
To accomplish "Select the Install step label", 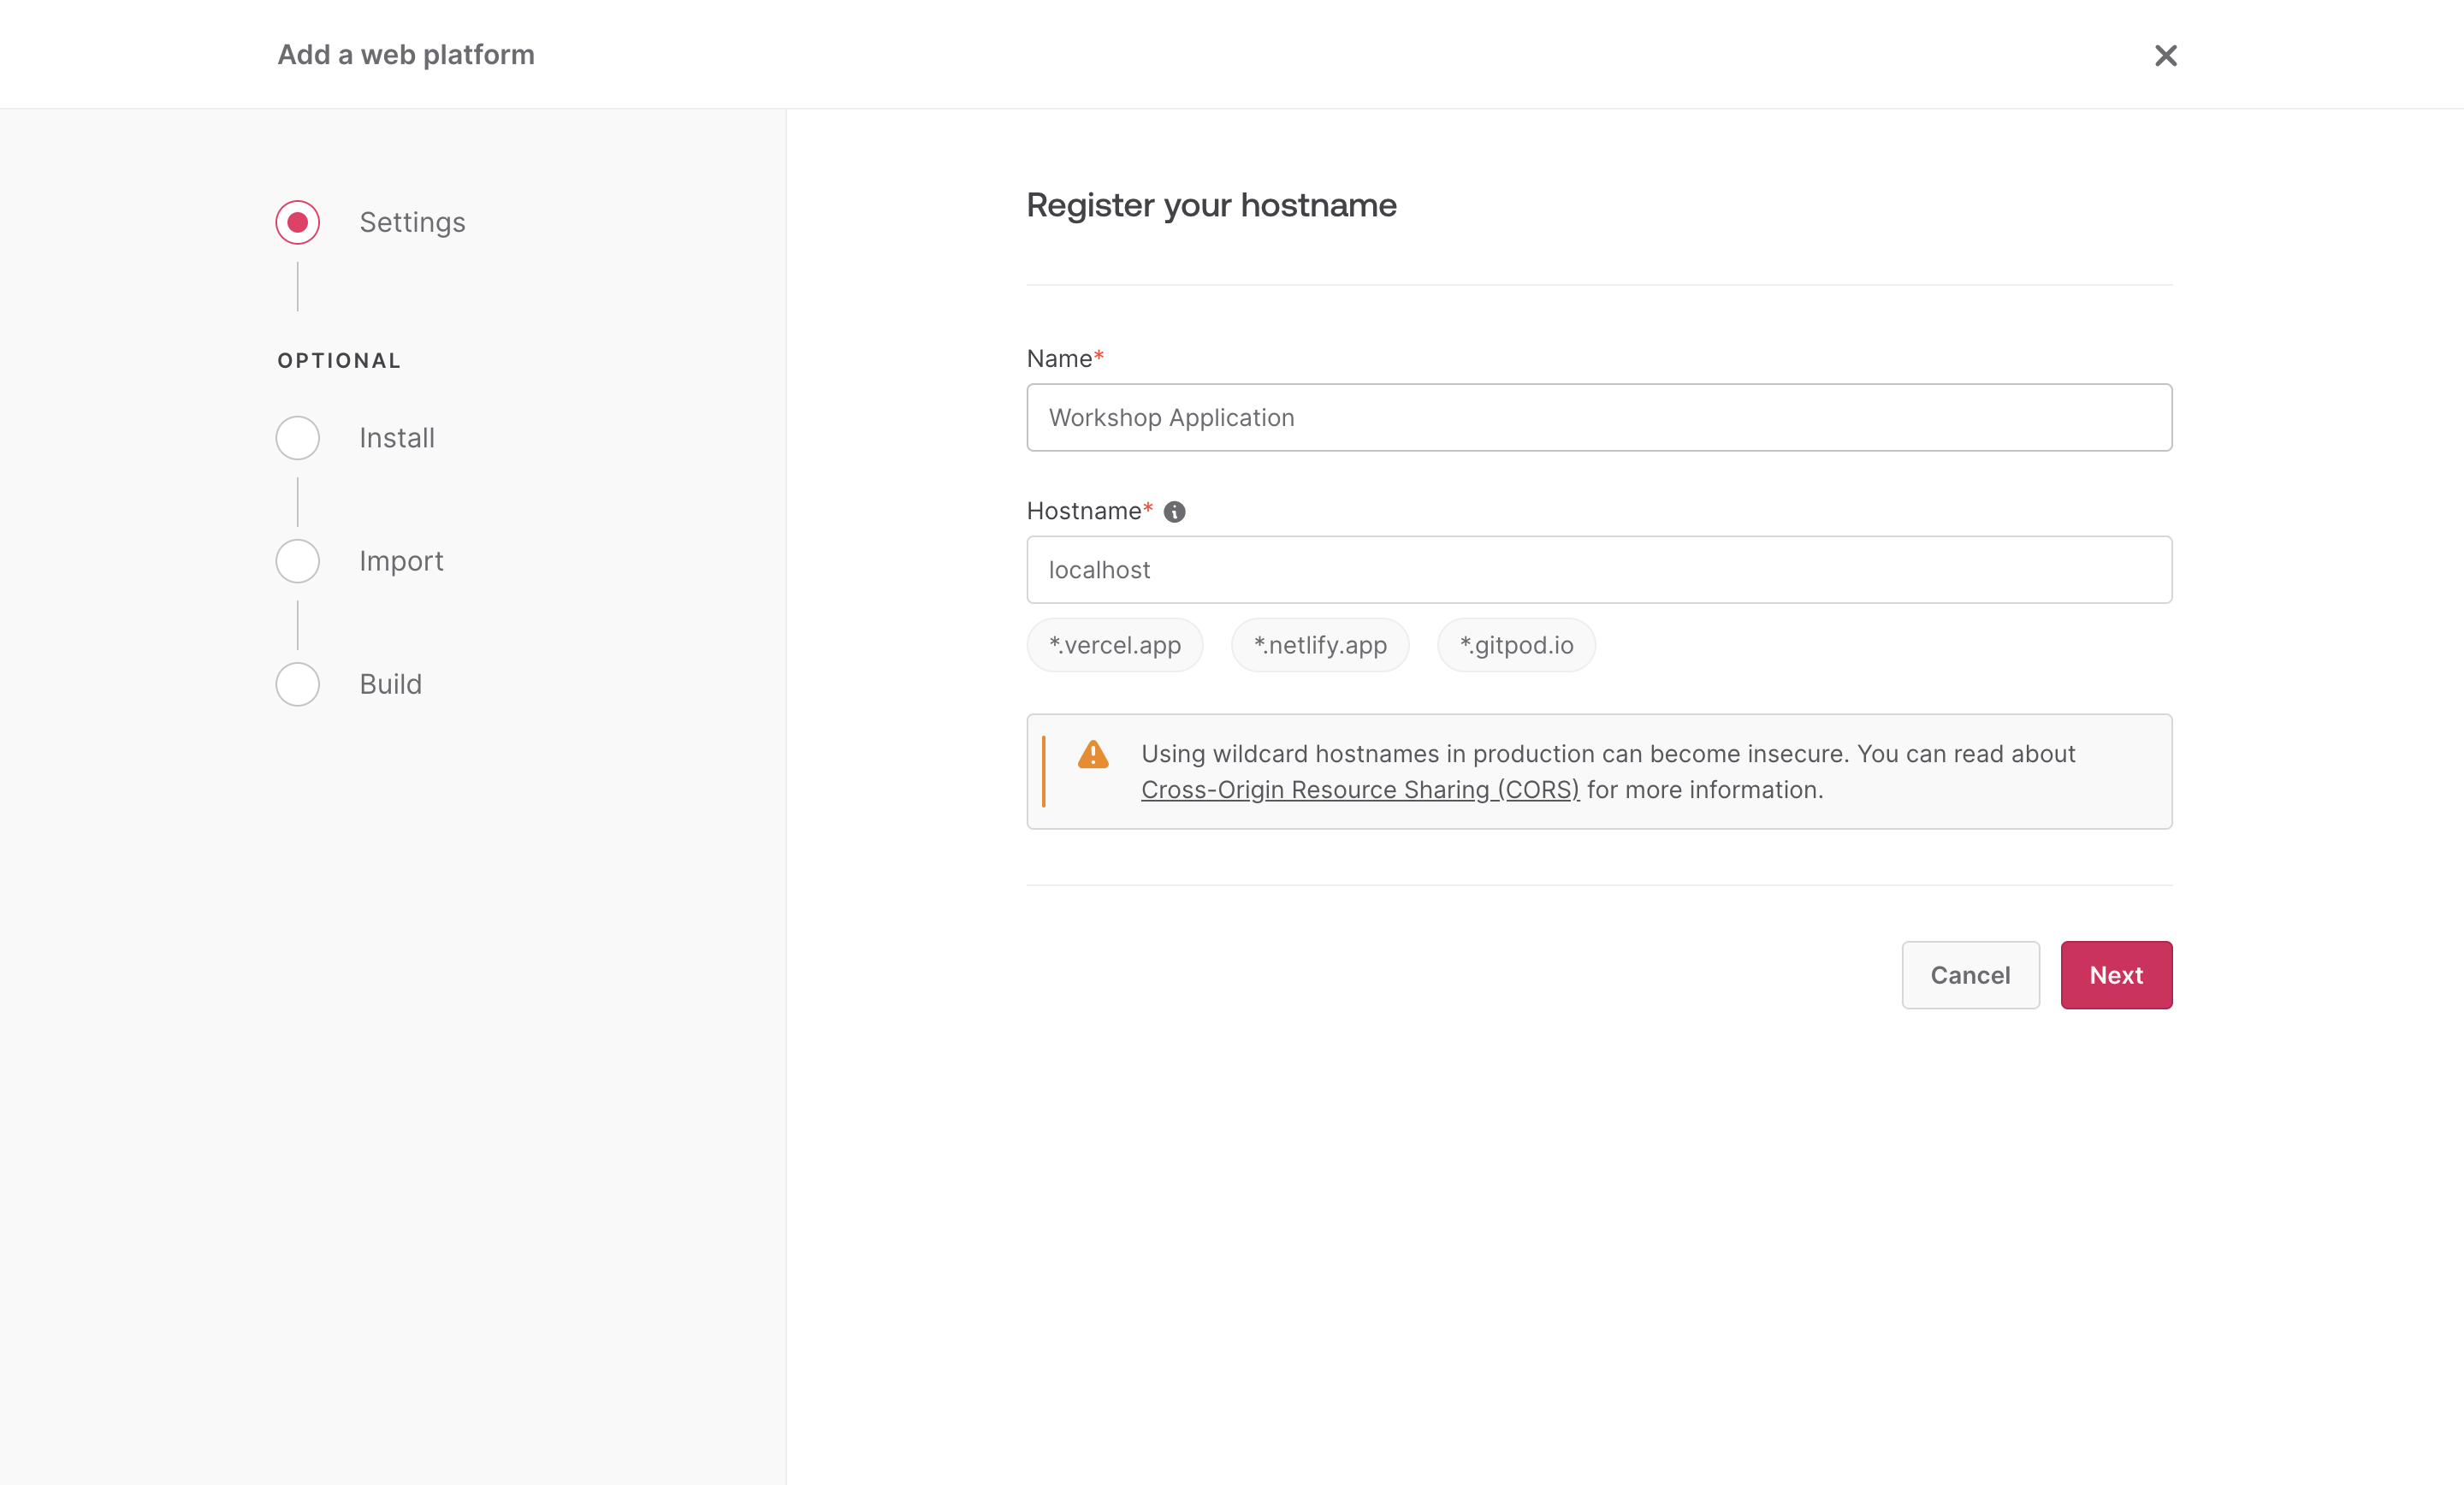I will (x=396, y=437).
